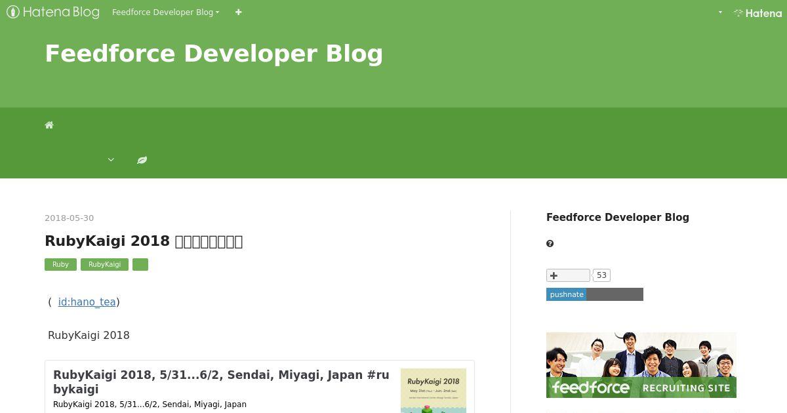This screenshot has height=413, width=787.
Task: Select the Ruby category tag
Action: [60, 264]
